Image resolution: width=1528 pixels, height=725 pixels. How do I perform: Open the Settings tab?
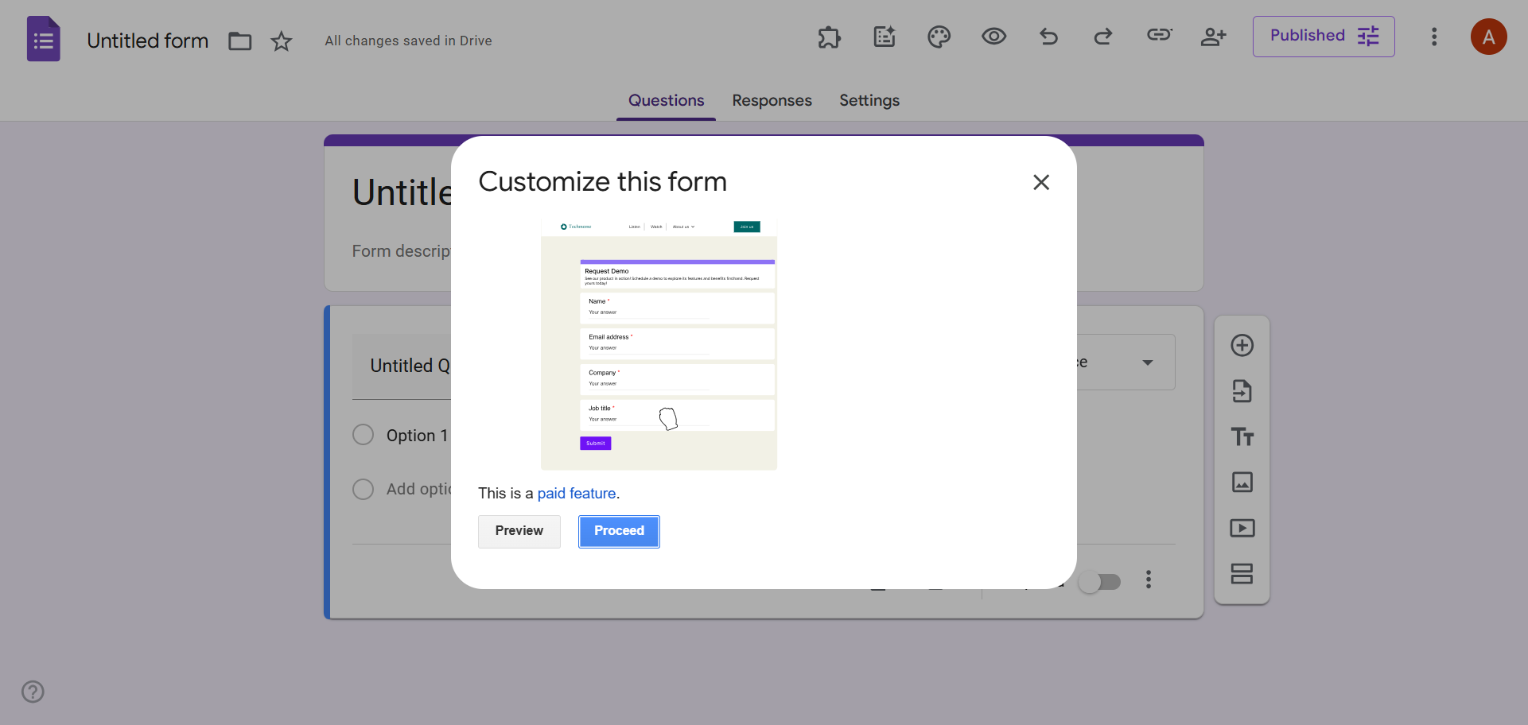coord(869,101)
